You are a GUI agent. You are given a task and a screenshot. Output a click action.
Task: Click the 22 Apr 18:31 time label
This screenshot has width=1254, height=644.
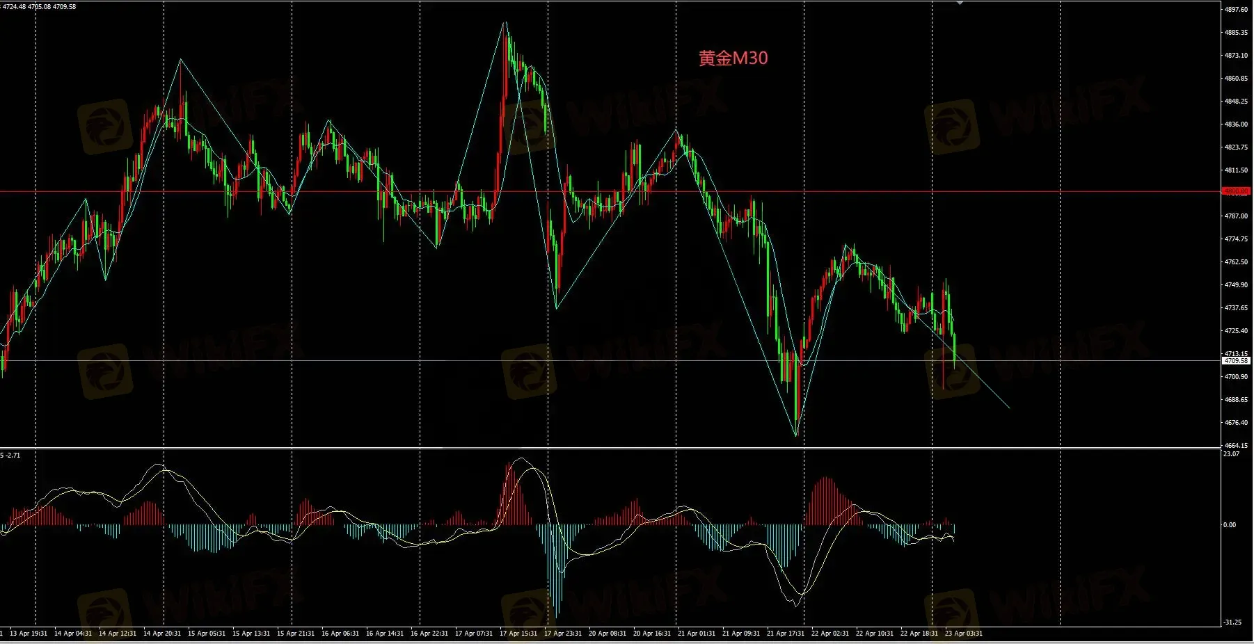(x=919, y=634)
